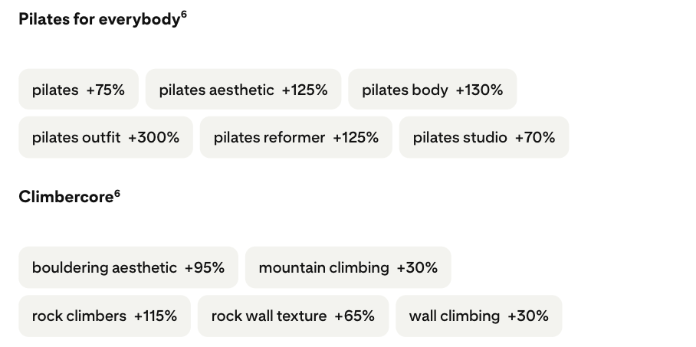Image resolution: width=696 pixels, height=347 pixels.
Task: Select the 'pilates studio +70%' chip
Action: 484,137
